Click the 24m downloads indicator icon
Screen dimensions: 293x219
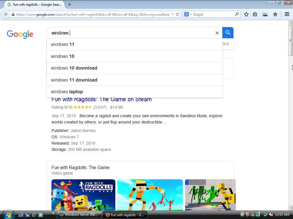coord(265,14)
